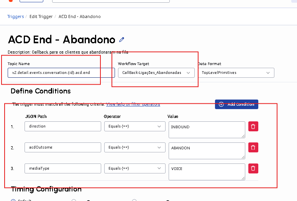Viewport: 297px width, 201px height.
Task: Delete the acdOutcome ABANDON condition
Action: click(x=253, y=147)
